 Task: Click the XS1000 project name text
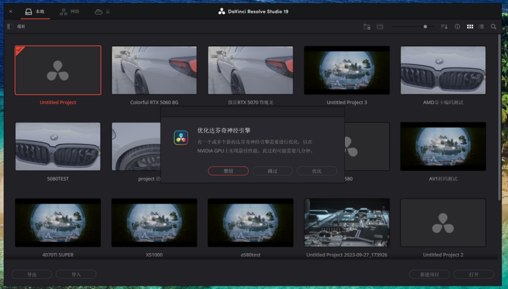154,255
